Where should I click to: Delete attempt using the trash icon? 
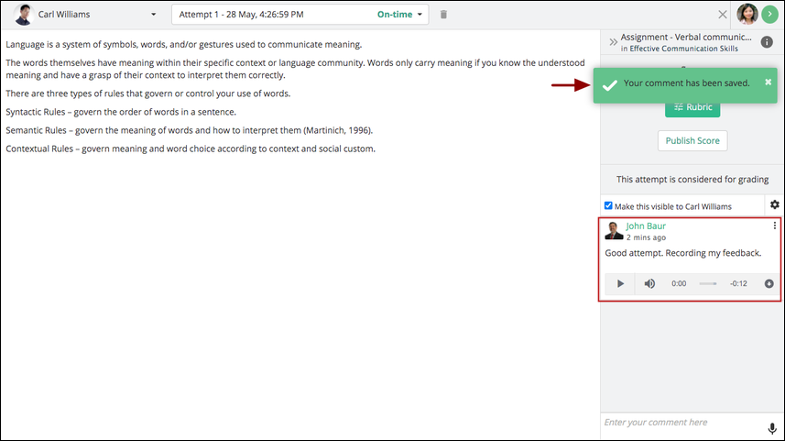point(443,15)
